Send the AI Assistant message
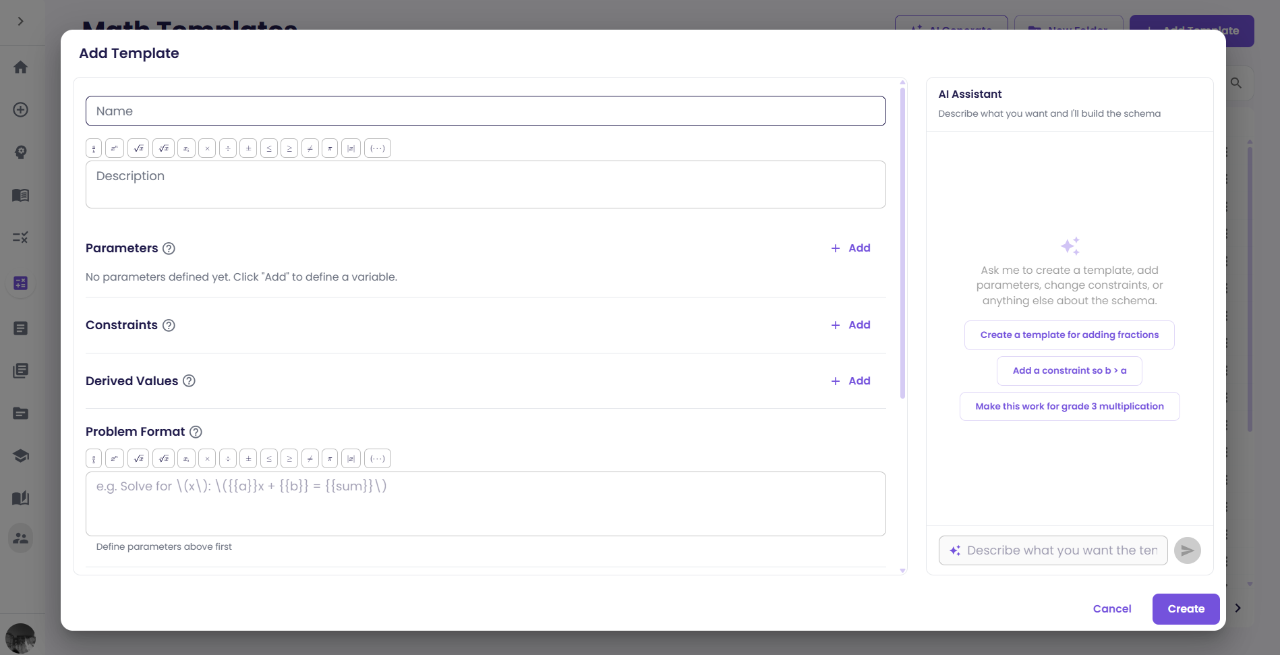The height and width of the screenshot is (655, 1280). (1187, 550)
